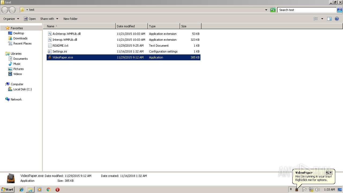Click the Forward navigation arrow

12,10
